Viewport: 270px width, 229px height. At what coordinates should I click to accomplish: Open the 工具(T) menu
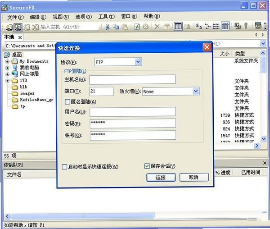click(106, 17)
